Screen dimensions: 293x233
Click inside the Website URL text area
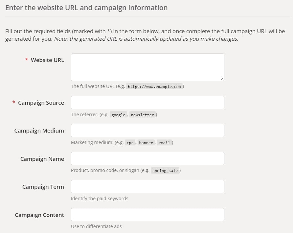pos(147,67)
